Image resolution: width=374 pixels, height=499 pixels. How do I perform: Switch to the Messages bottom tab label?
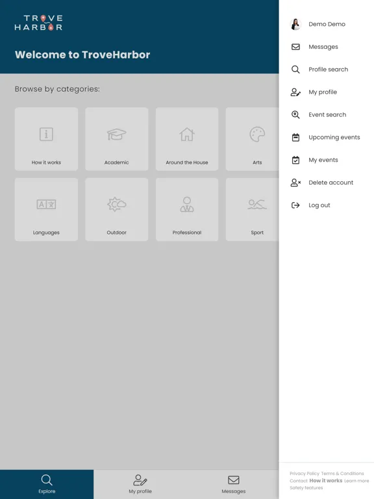click(234, 491)
